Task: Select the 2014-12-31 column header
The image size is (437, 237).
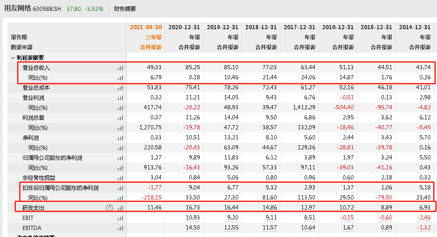Action: click(415, 27)
